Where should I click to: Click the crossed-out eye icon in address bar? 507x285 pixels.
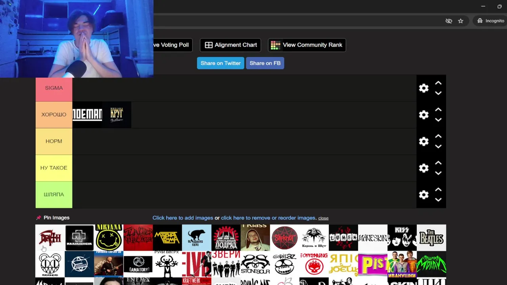(x=449, y=21)
